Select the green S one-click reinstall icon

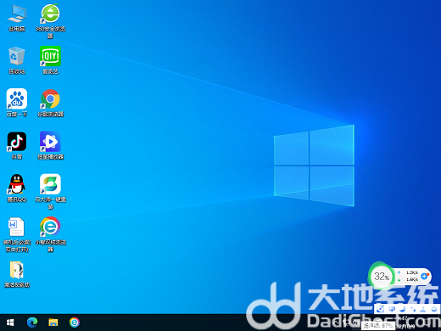(50, 184)
